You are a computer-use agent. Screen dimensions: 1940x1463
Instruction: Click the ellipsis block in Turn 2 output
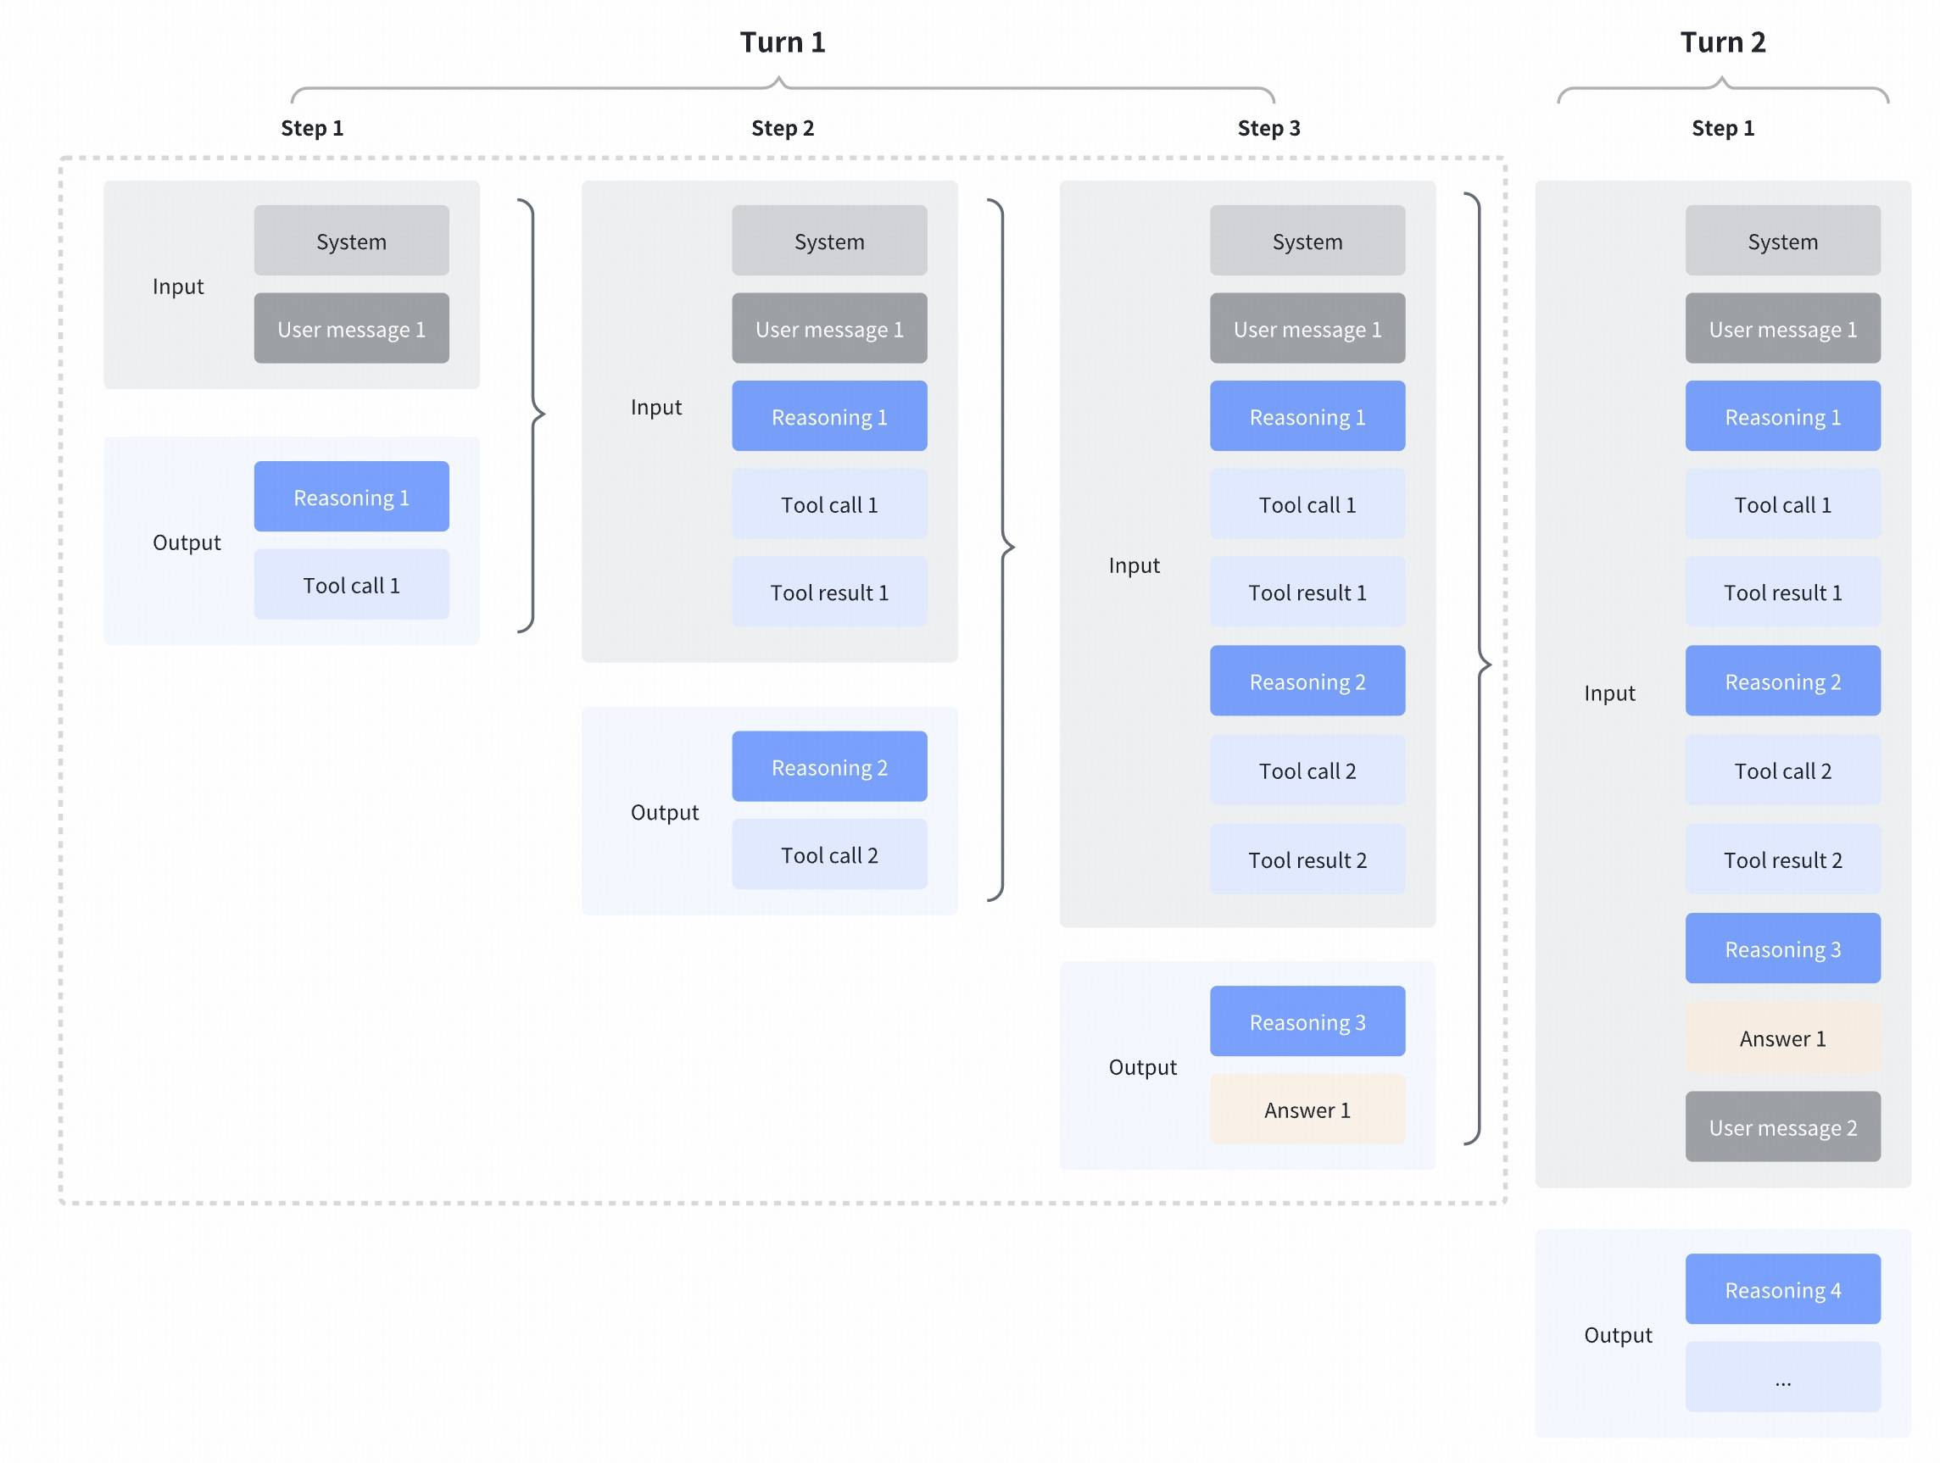point(1782,1377)
